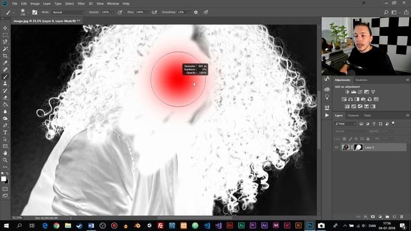Viewport: 411px width, 231px height.
Task: Open the Filter menu
Action: click(82, 4)
